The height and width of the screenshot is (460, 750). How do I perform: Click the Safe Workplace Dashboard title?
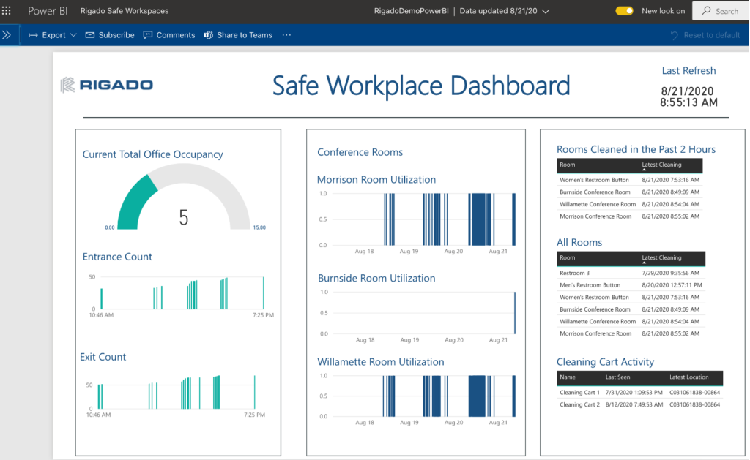coord(421,86)
